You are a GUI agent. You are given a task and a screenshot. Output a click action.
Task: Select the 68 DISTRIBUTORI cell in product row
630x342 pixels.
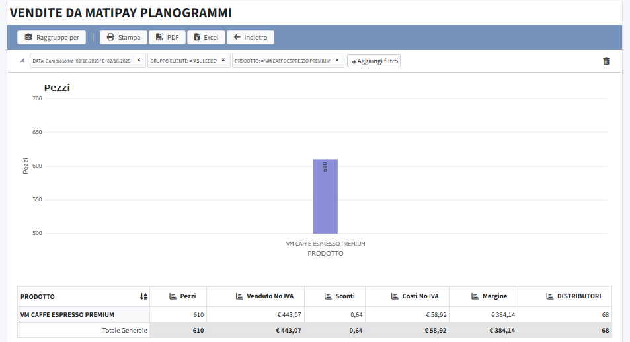[565, 315]
